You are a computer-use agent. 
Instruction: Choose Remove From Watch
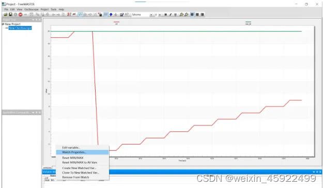[83, 177]
